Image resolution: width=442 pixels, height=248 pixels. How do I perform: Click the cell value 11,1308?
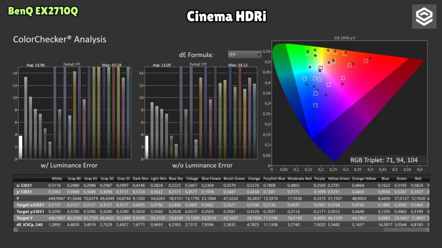[270, 225]
